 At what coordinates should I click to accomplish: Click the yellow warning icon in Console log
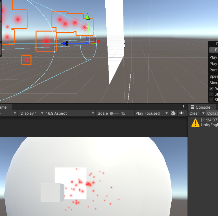195,123
